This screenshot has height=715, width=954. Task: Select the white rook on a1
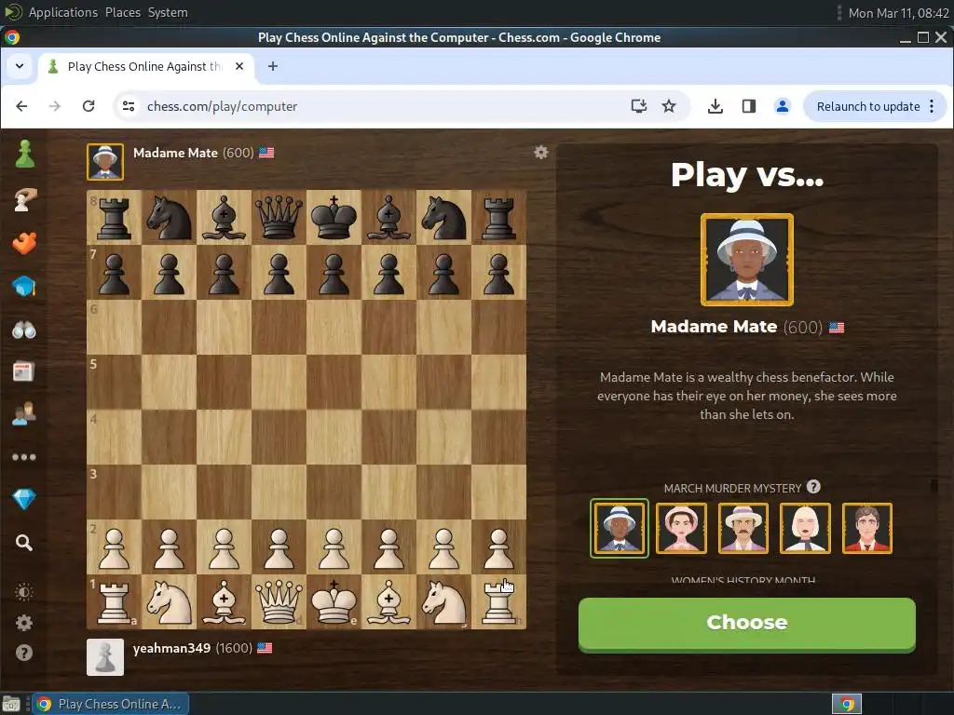click(115, 602)
